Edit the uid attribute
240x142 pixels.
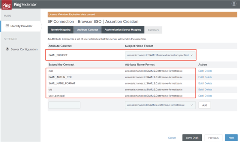tap(201, 90)
